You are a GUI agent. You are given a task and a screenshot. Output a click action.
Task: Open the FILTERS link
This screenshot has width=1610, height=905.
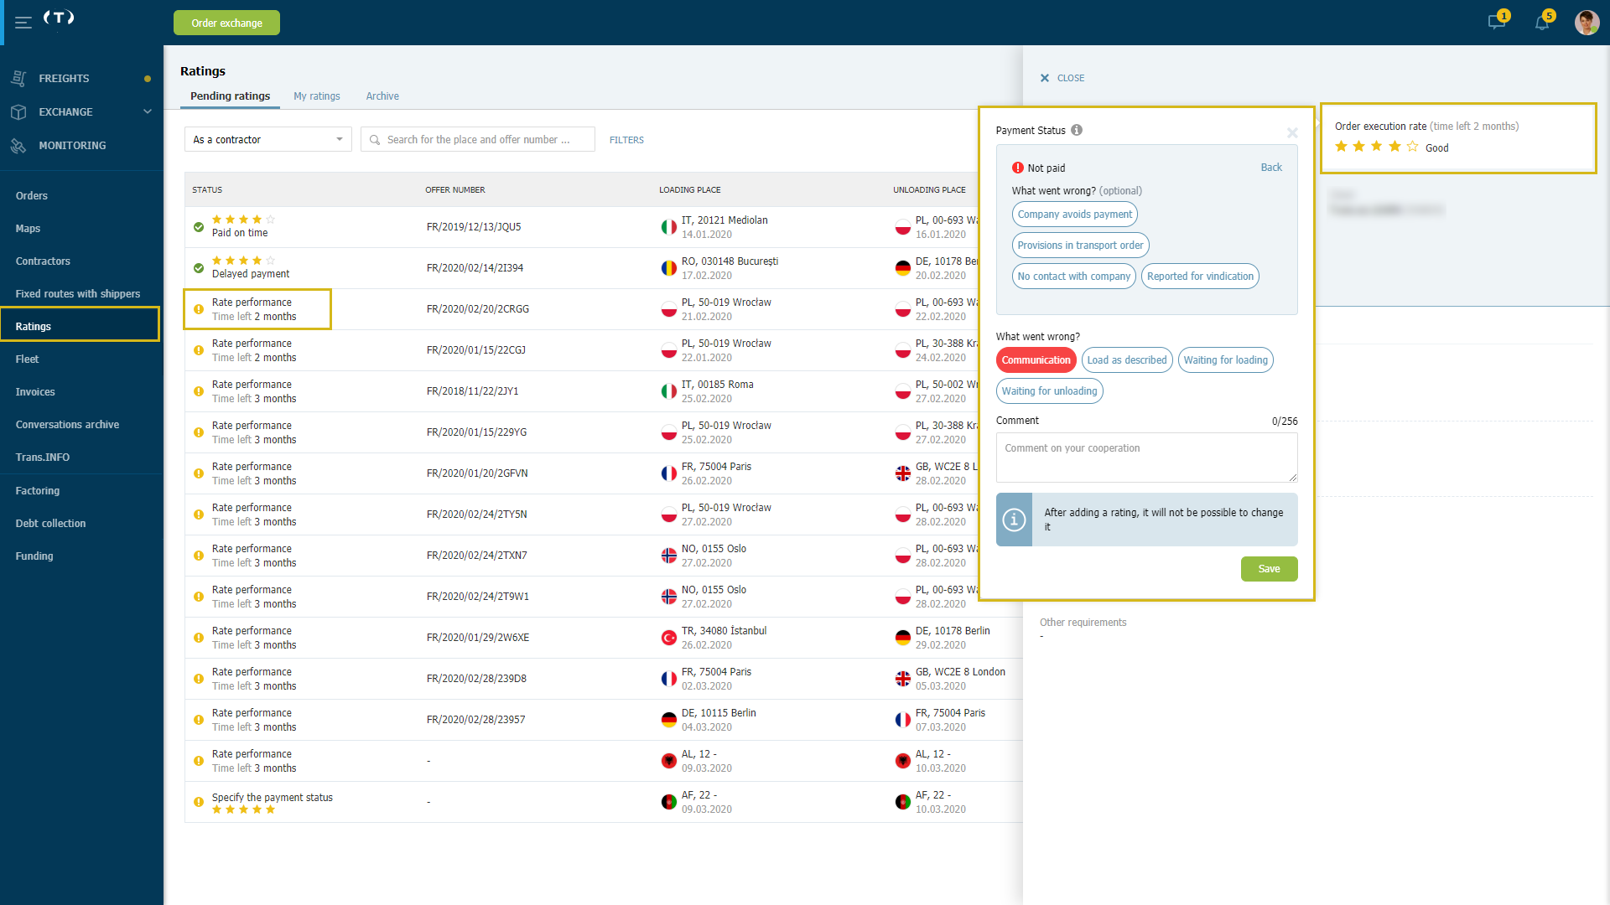626,141
